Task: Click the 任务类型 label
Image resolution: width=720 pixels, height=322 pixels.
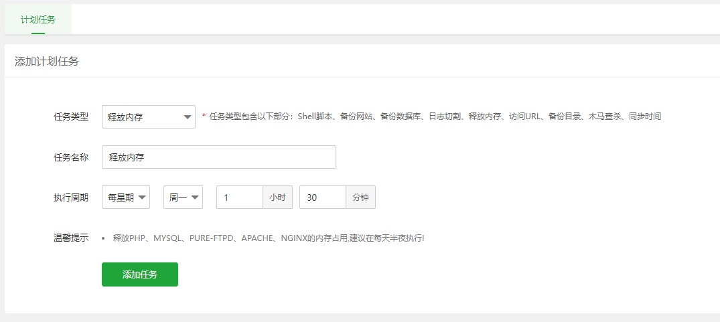Action: click(x=71, y=116)
